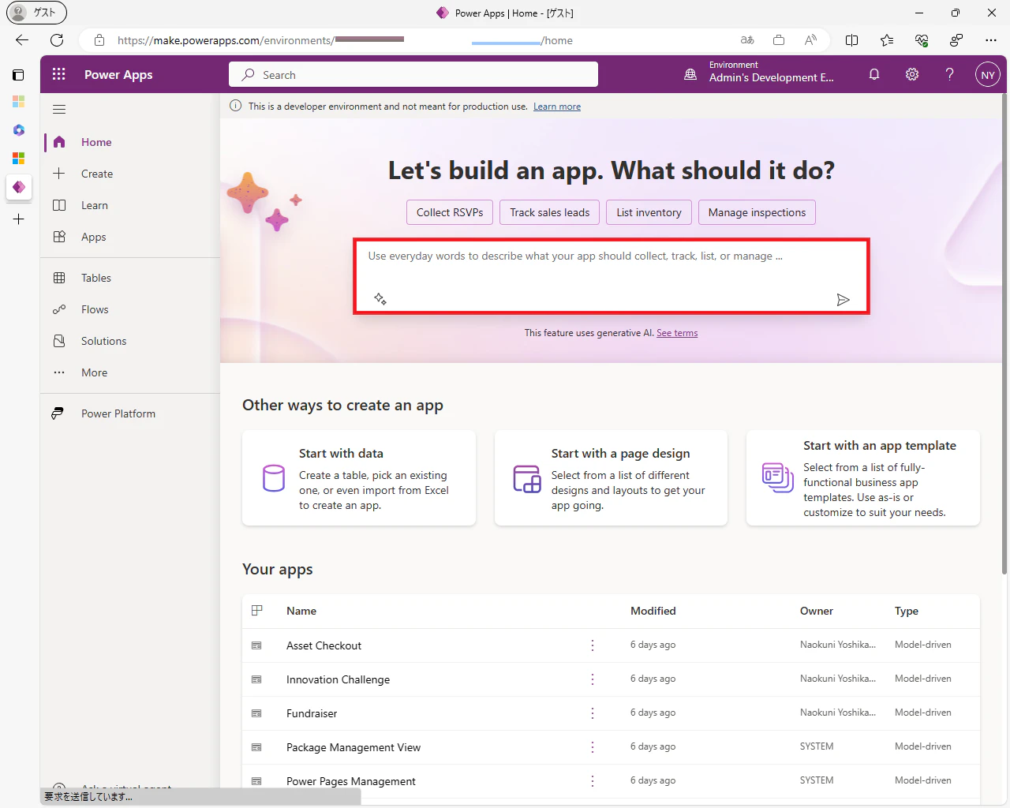Viewport: 1010px width, 808px height.
Task: Focus the app description text box
Action: 612,276
